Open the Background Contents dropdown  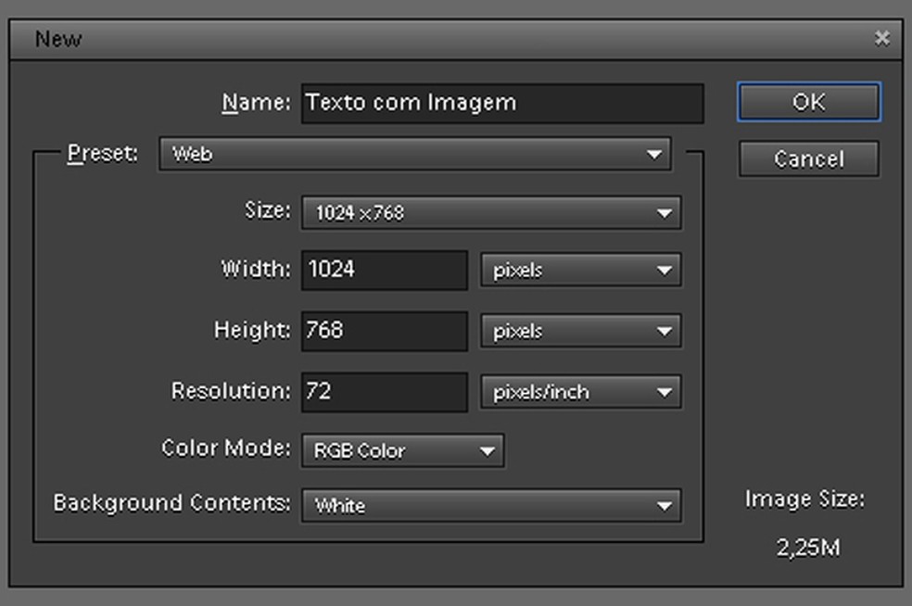pyautogui.click(x=490, y=506)
